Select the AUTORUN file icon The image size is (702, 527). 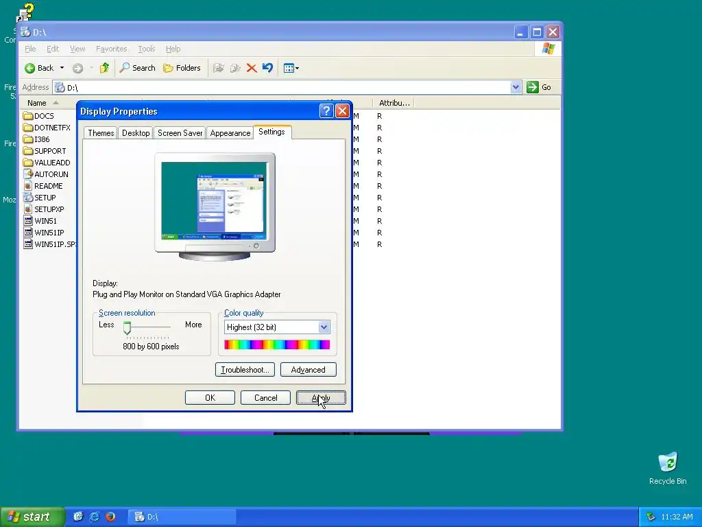click(x=28, y=174)
